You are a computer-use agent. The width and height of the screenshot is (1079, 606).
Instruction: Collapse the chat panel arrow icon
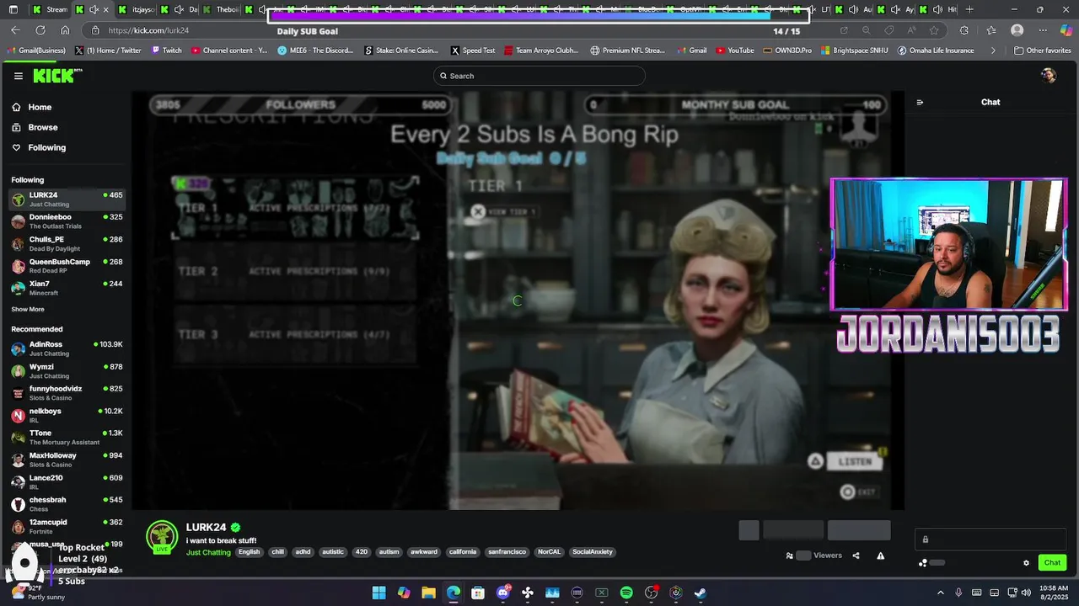coord(920,102)
